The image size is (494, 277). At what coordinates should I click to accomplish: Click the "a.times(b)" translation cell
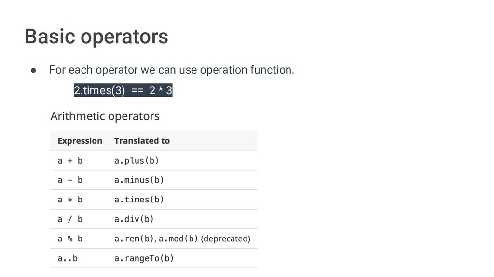(139, 200)
